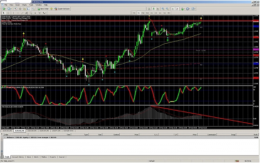Screen dimensions: 260x163
Task: Open the Arrows objects dropdown
Action: (x=45, y=13)
